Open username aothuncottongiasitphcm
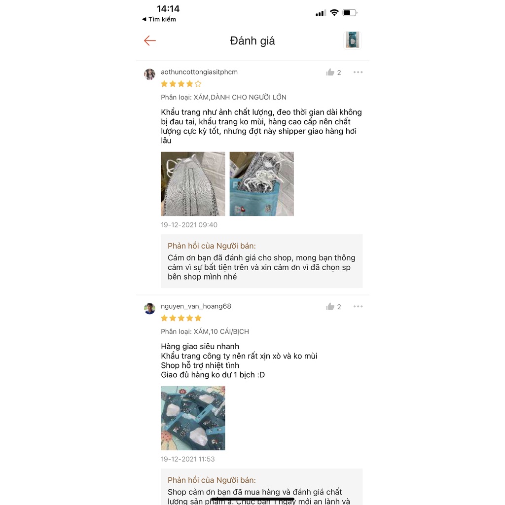 pos(199,72)
